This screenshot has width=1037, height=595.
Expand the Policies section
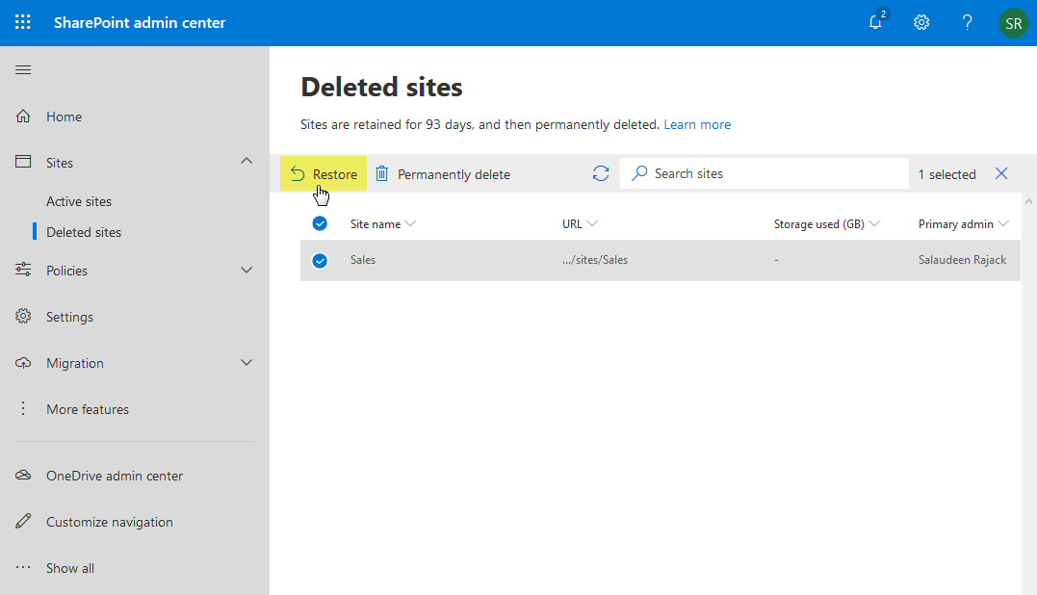[x=246, y=270]
